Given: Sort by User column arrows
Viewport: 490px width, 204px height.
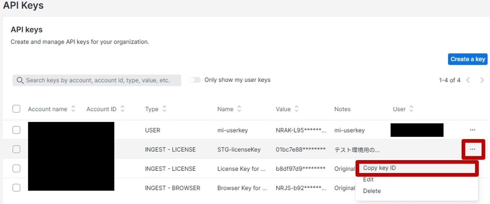Looking at the screenshot, I should coord(412,109).
